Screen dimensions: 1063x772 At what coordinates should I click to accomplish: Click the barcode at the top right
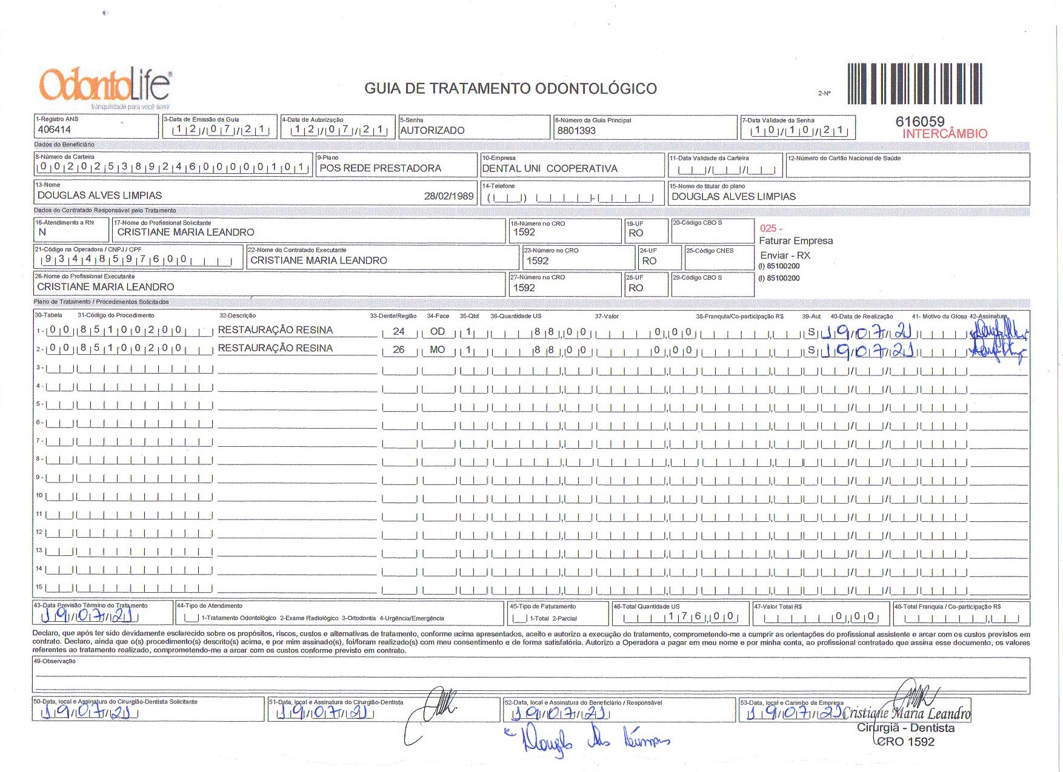(915, 84)
